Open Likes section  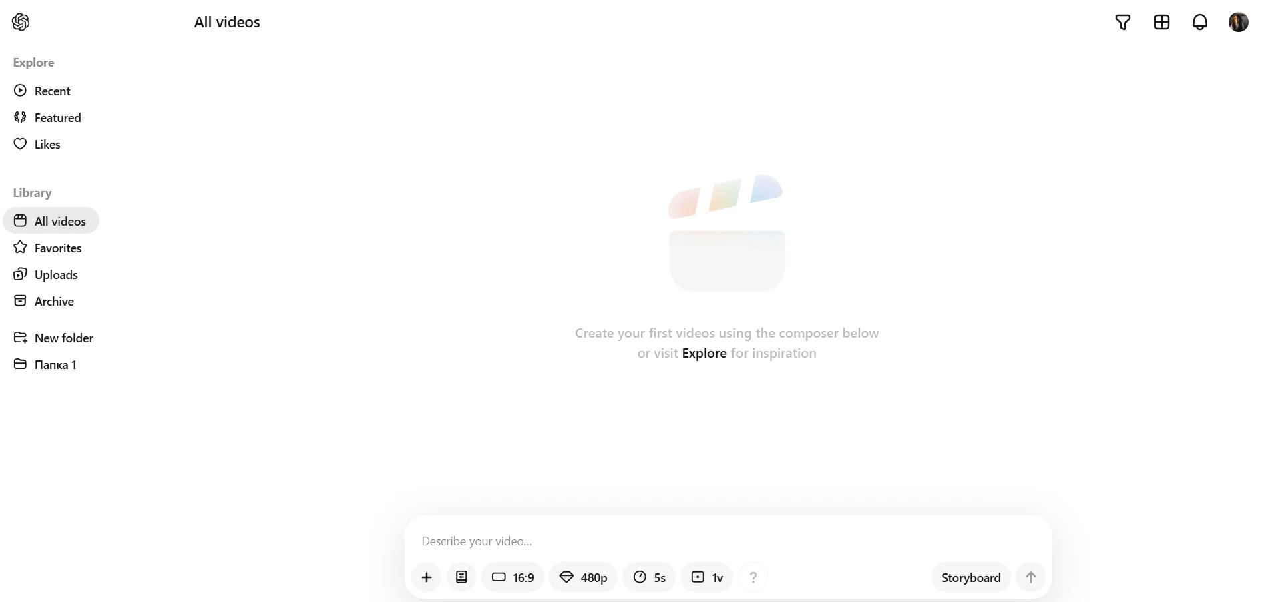point(37,144)
